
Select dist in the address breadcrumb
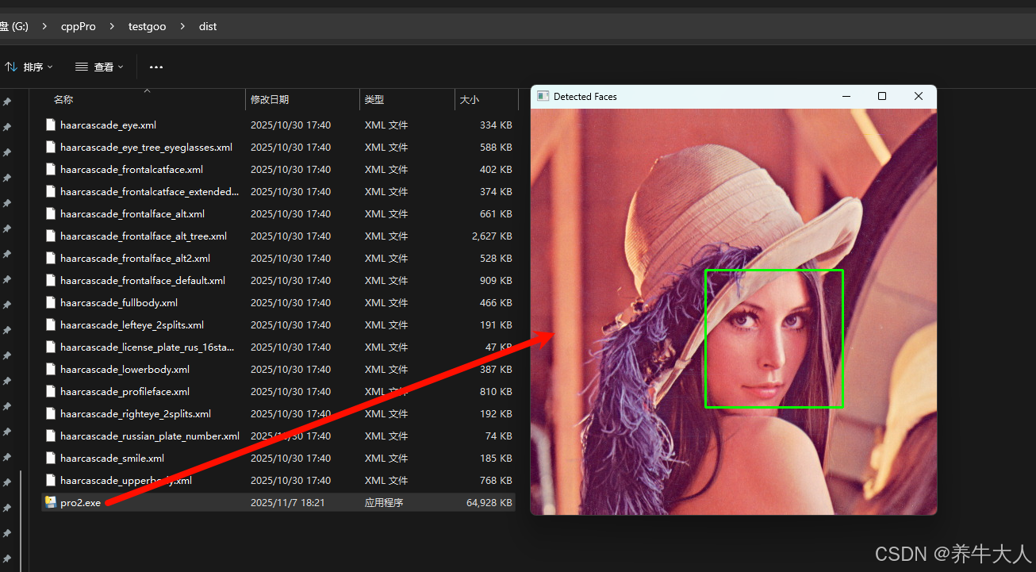(208, 26)
